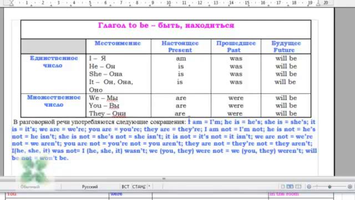Screen dimensions: 355x200
Task: Toggle the СТАНД selection mode in the status bar
Action: pos(139,187)
